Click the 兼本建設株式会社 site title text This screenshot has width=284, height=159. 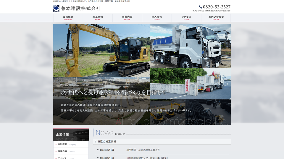click(81, 9)
